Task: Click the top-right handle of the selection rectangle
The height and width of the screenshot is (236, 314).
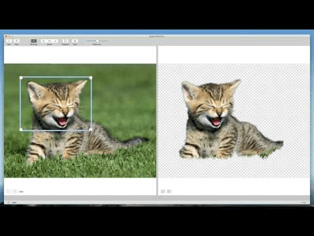Action: point(91,77)
